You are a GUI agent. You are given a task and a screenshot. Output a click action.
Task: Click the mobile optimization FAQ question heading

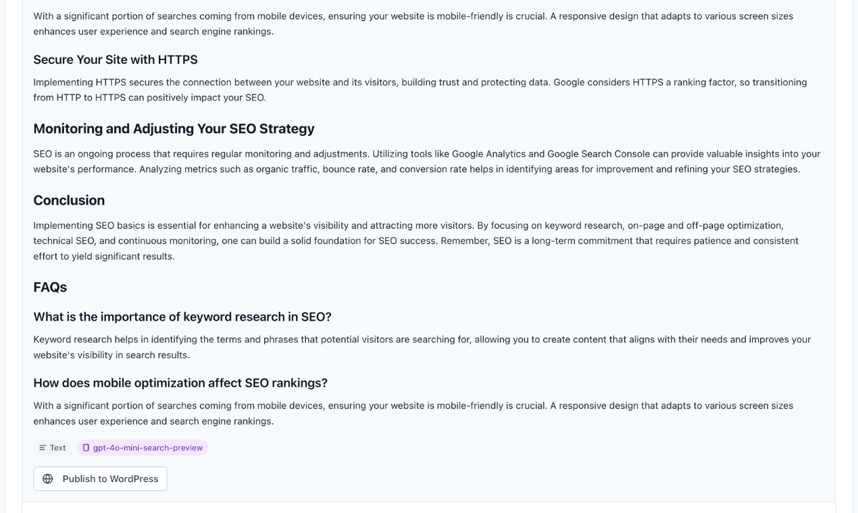coord(180,383)
